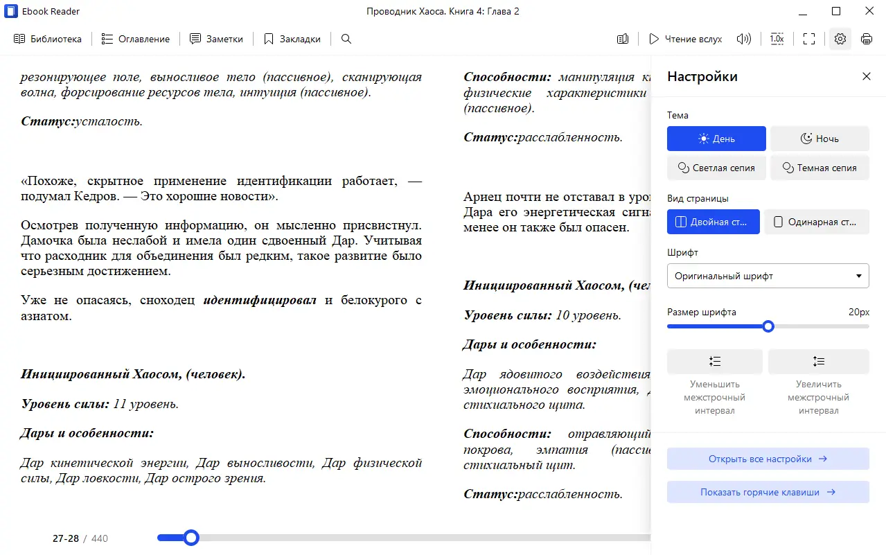Select the Светлая сепия theme
This screenshot has height=555, width=886.
(x=716, y=168)
